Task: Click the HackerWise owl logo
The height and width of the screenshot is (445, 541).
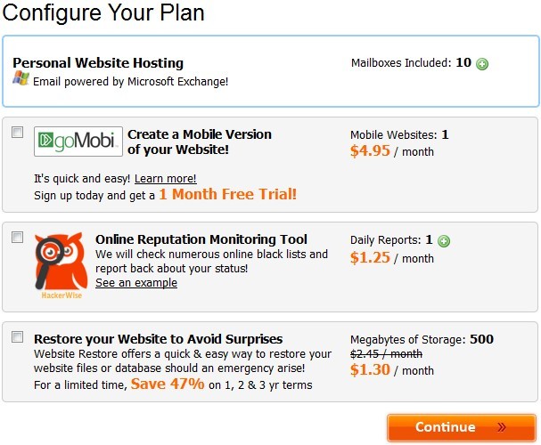Action: click(61, 265)
